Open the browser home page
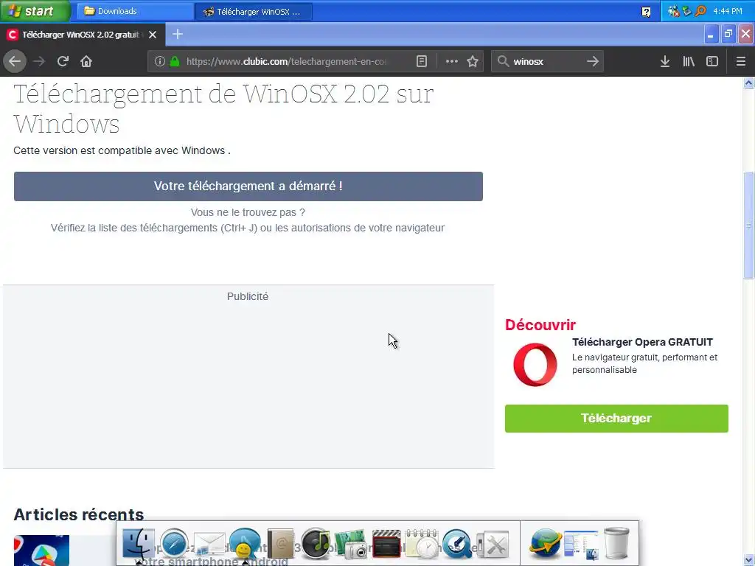This screenshot has width=755, height=566. (86, 61)
